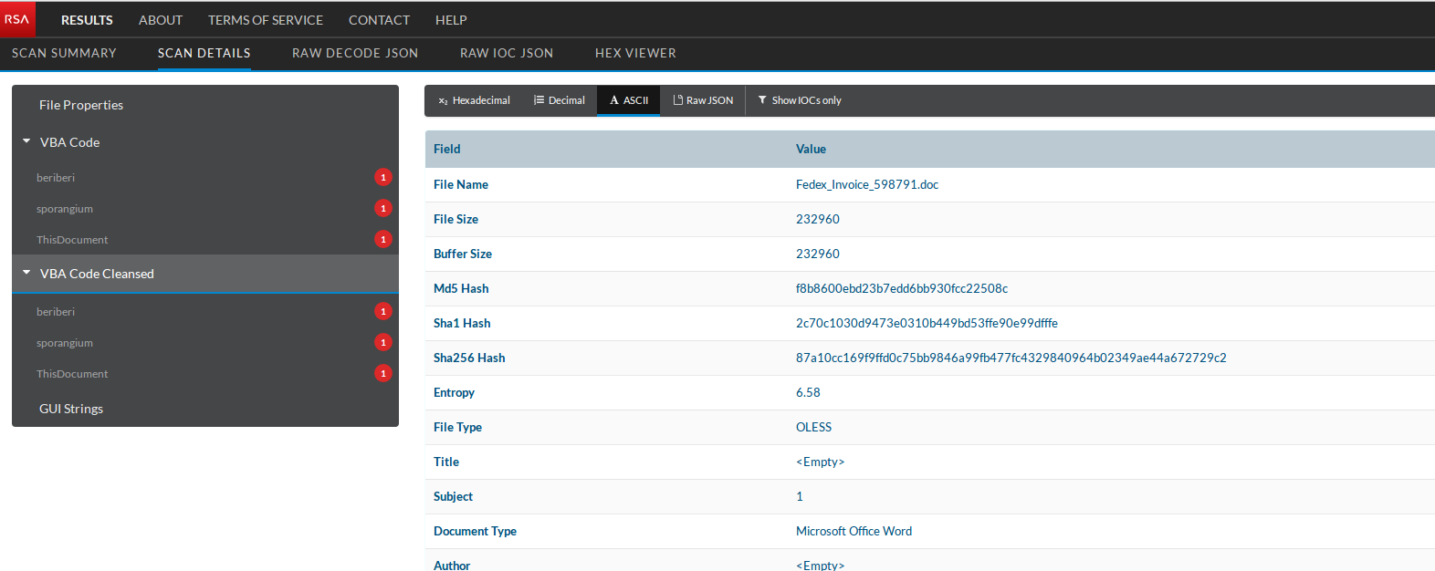Switch to the Scan Summary tab
The width and height of the screenshot is (1435, 571).
64,53
